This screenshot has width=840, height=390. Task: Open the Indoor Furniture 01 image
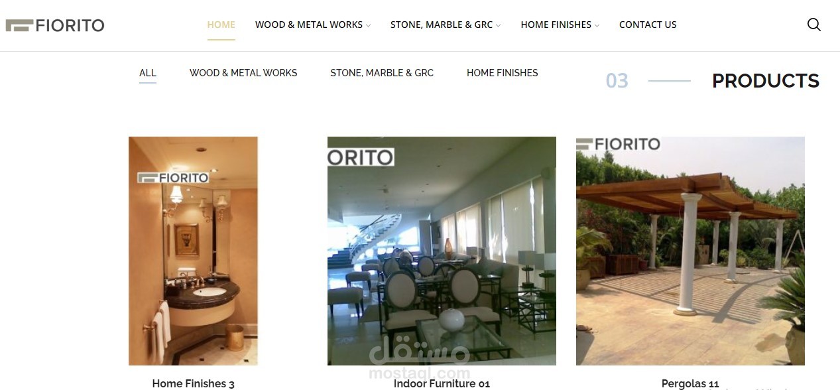[x=442, y=251]
